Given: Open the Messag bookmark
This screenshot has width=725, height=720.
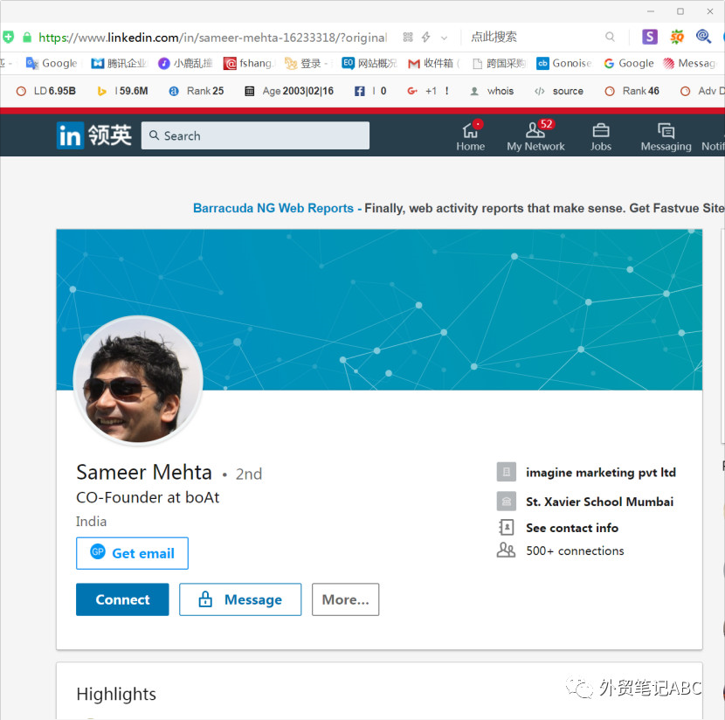Looking at the screenshot, I should pyautogui.click(x=689, y=64).
